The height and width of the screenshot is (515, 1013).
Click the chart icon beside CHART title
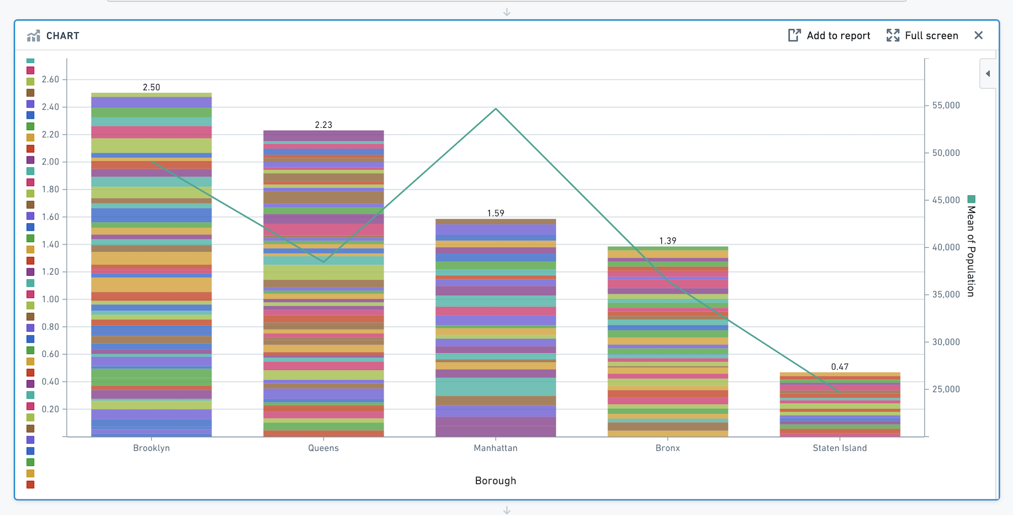pos(34,35)
